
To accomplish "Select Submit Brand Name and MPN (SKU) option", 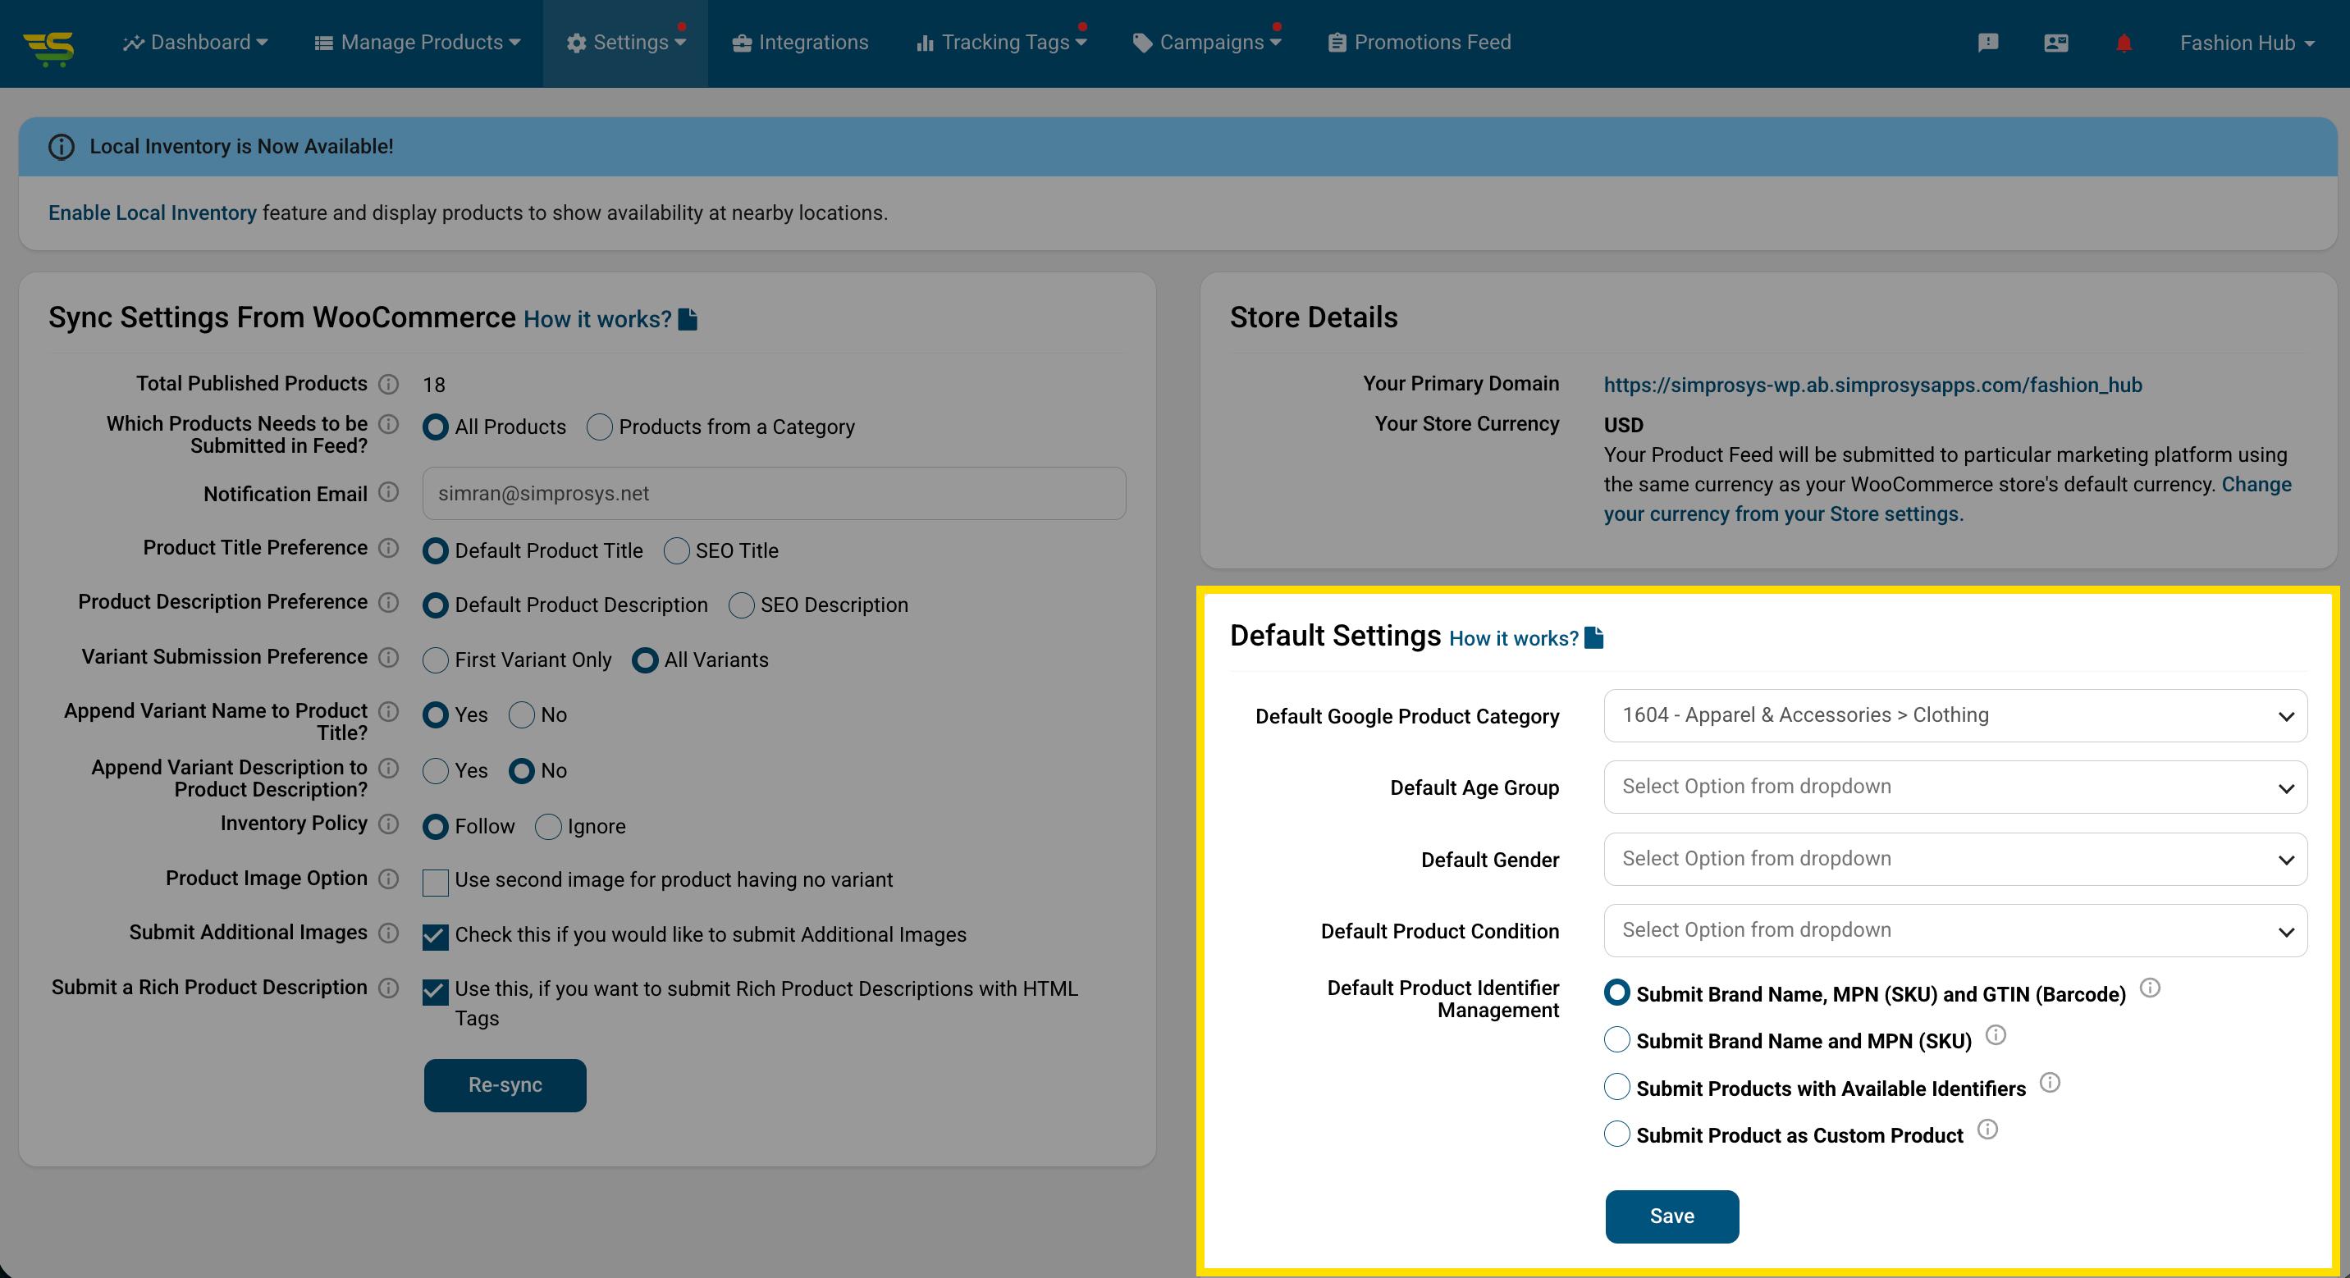I will tap(1616, 1040).
